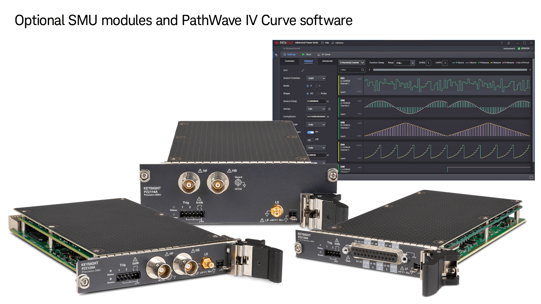
Task: Select Mode I radio button
Action: click(317, 86)
